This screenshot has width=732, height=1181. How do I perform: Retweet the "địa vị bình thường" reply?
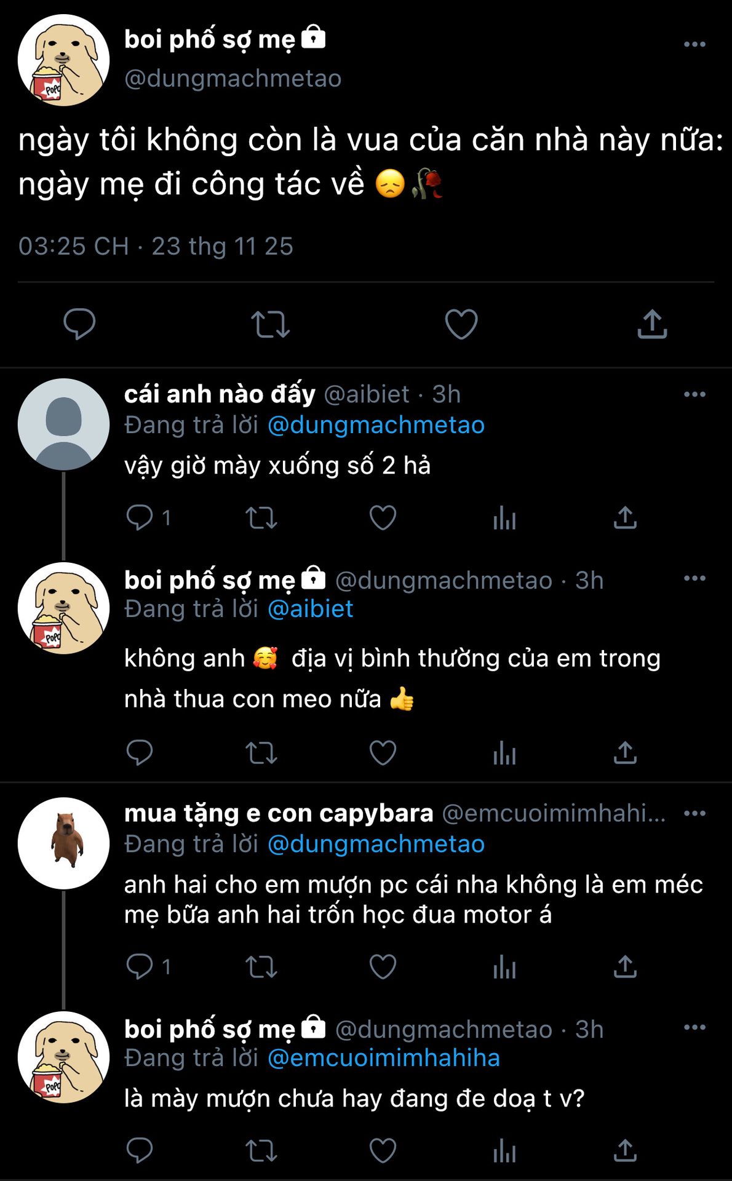click(x=261, y=753)
